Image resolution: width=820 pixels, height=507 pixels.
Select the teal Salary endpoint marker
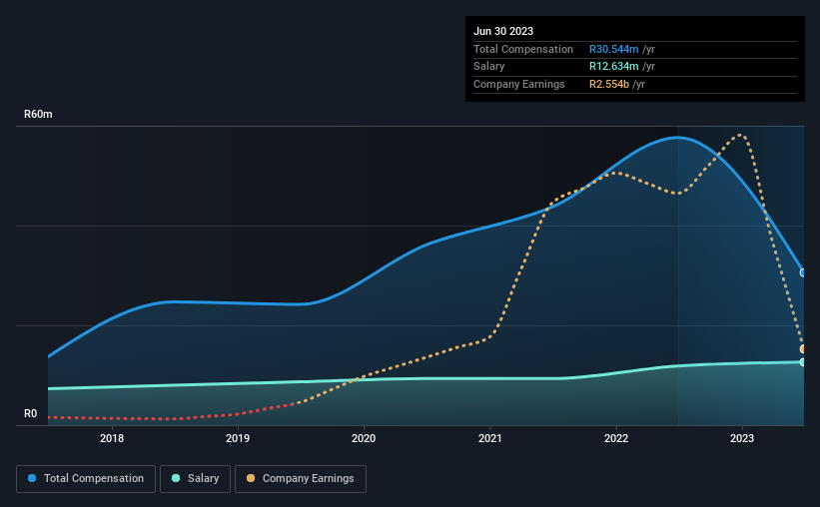(x=803, y=361)
